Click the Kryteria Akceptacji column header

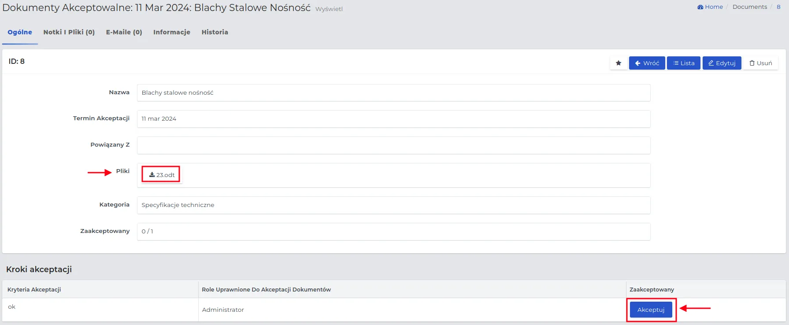pyautogui.click(x=34, y=289)
